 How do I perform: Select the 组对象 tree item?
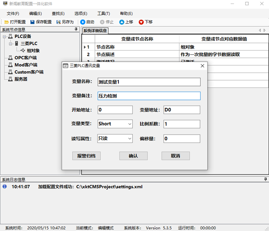(33, 50)
